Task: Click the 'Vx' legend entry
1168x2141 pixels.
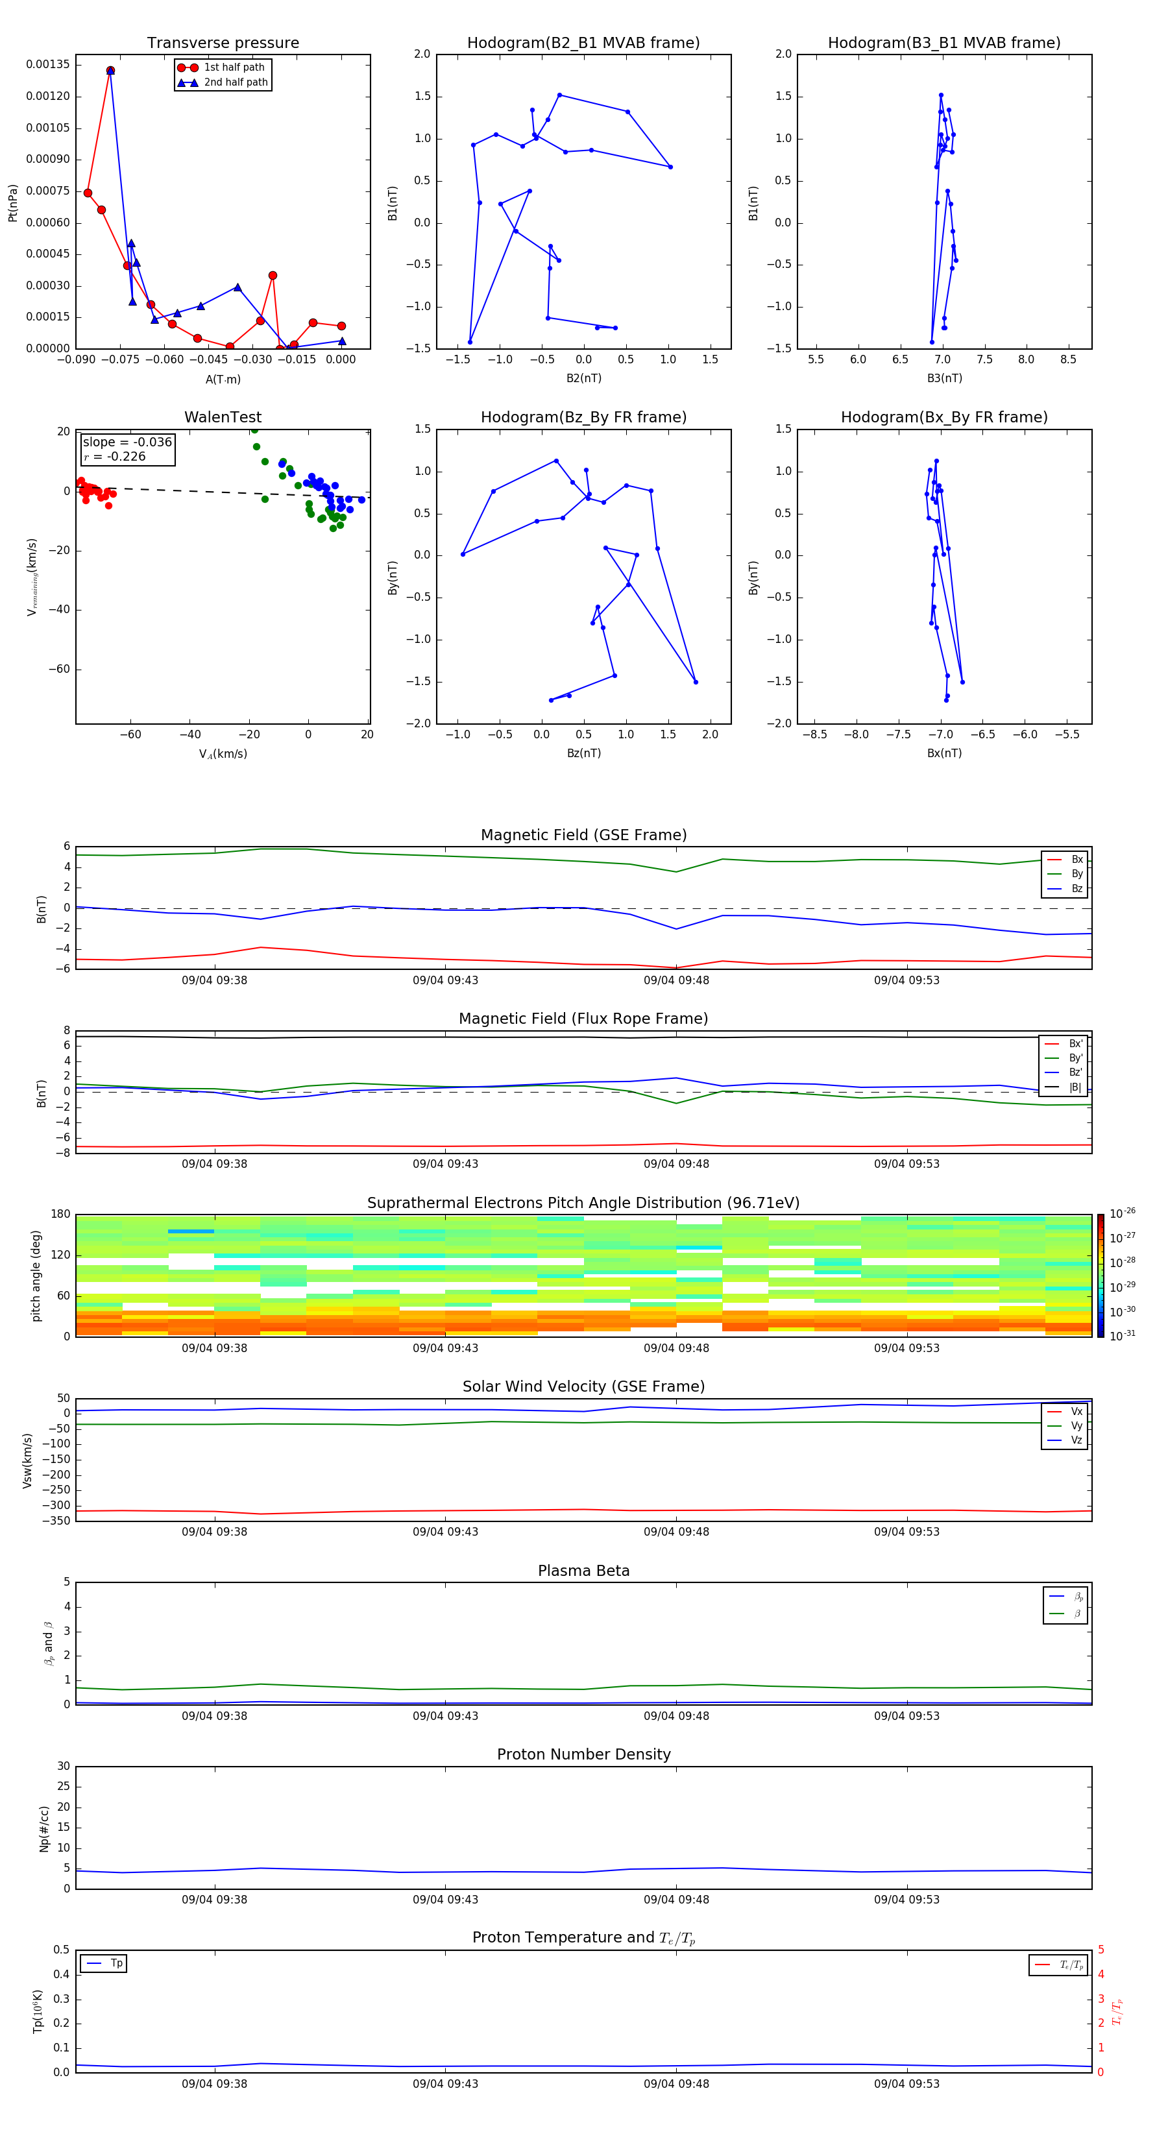Action: tap(1065, 1411)
